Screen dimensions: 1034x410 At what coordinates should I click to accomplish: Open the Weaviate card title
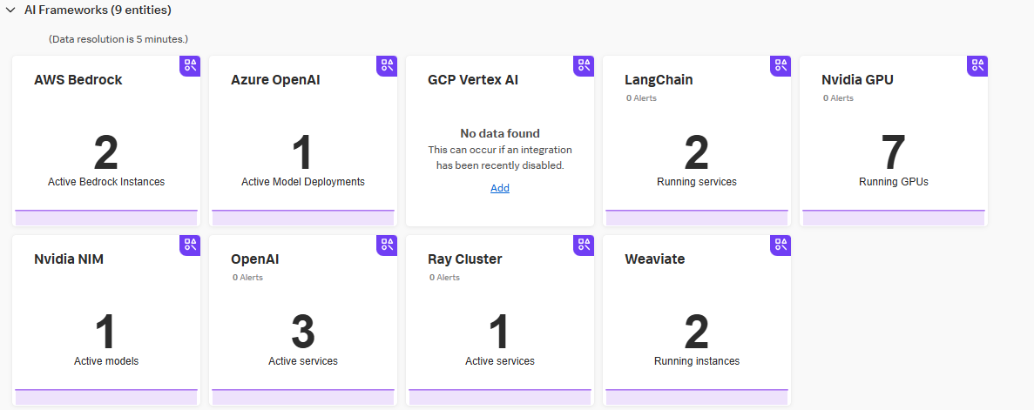tap(655, 259)
